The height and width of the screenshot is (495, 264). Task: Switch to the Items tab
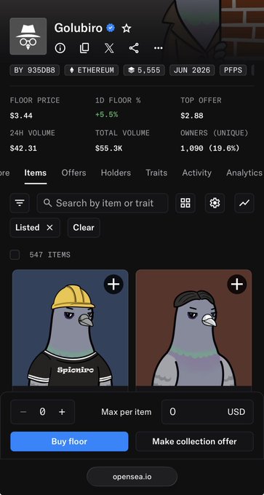[36, 173]
